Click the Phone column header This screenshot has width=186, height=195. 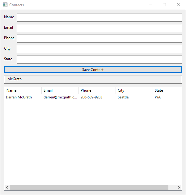pos(97,90)
